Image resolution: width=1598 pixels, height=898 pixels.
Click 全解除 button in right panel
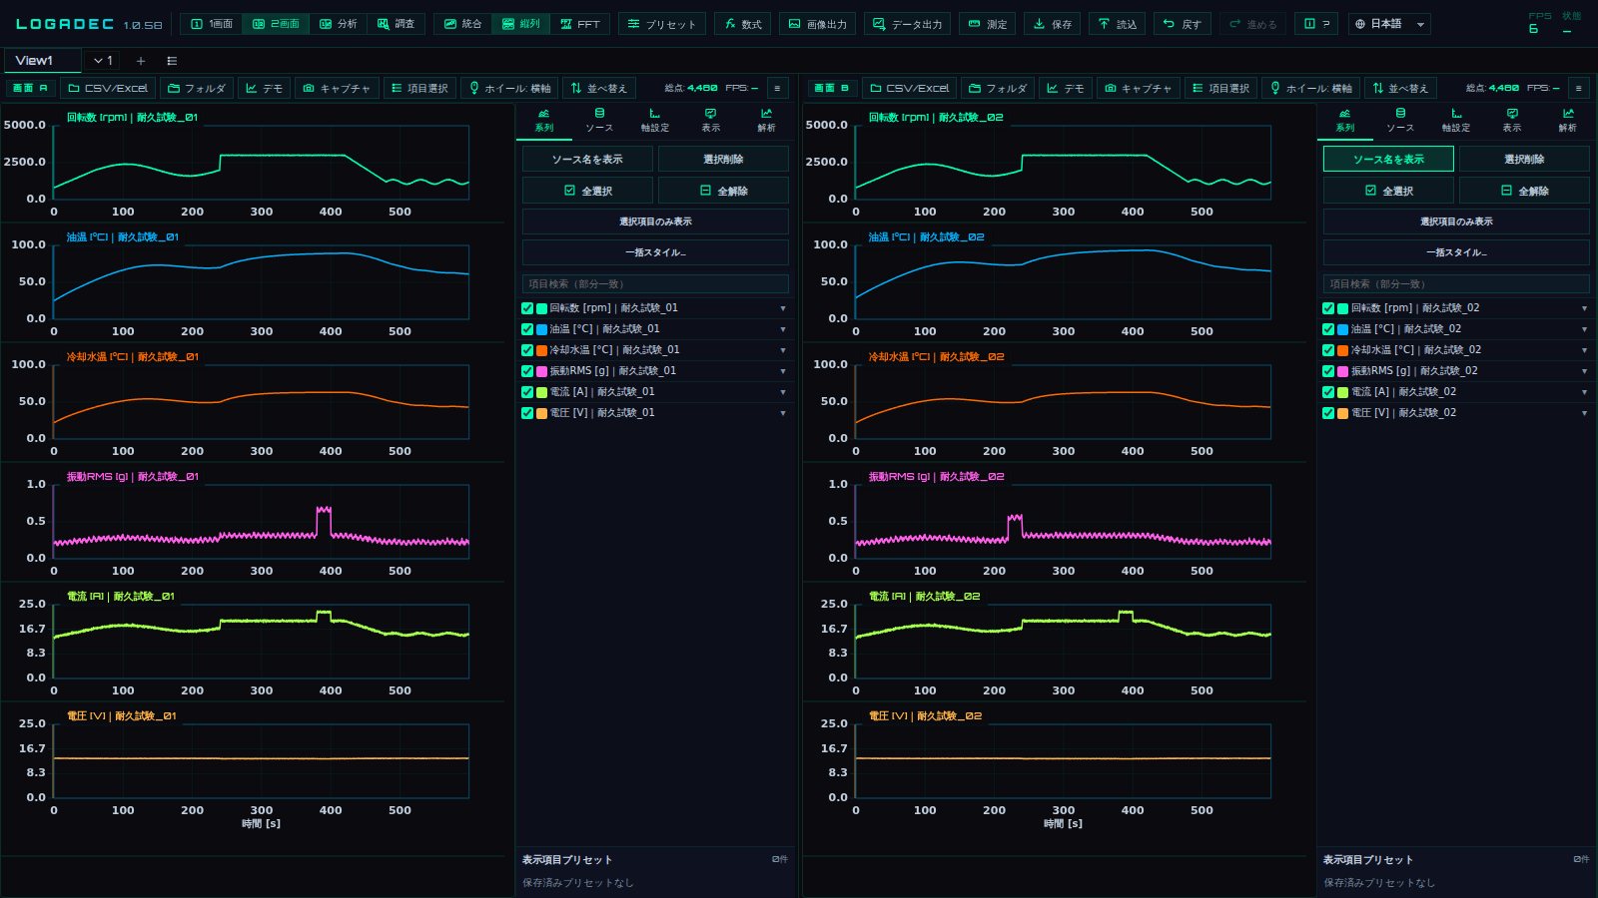(x=1524, y=191)
